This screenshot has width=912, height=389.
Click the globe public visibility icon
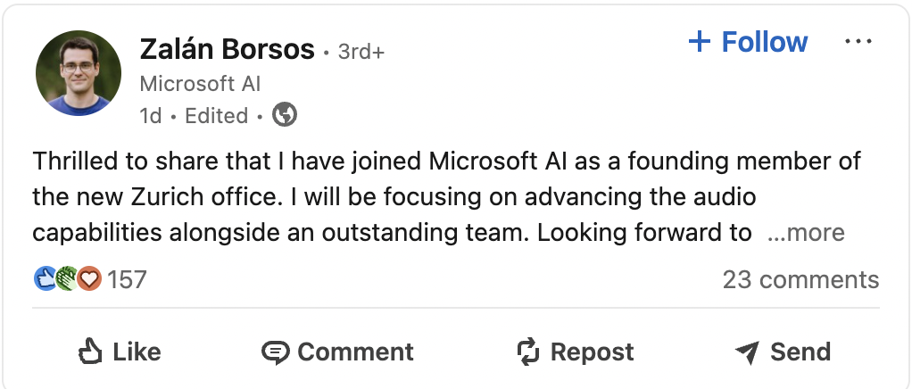pyautogui.click(x=285, y=115)
